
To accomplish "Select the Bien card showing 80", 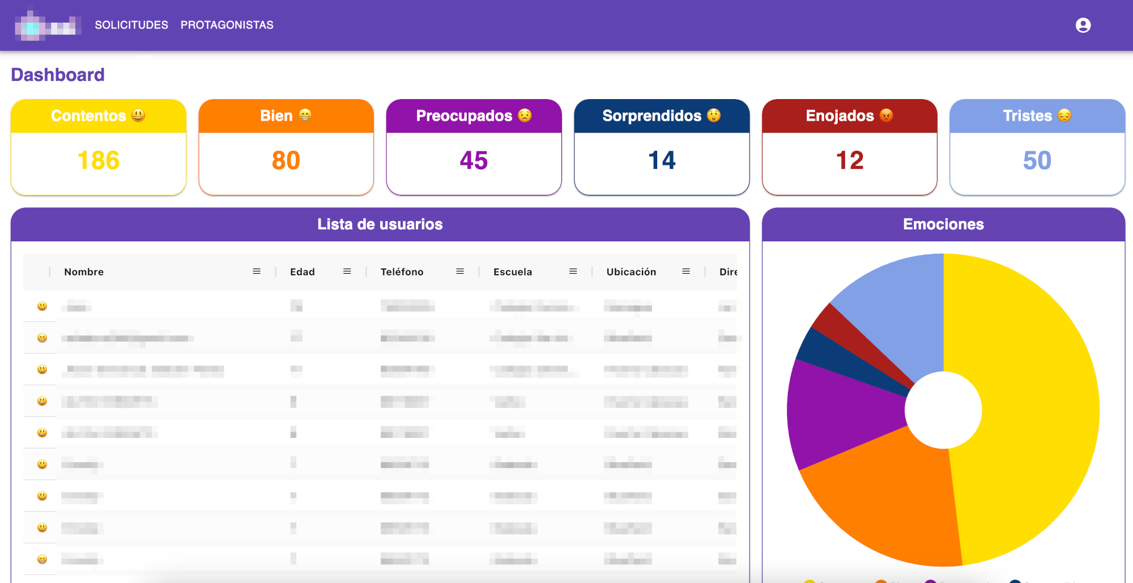I will [x=286, y=147].
